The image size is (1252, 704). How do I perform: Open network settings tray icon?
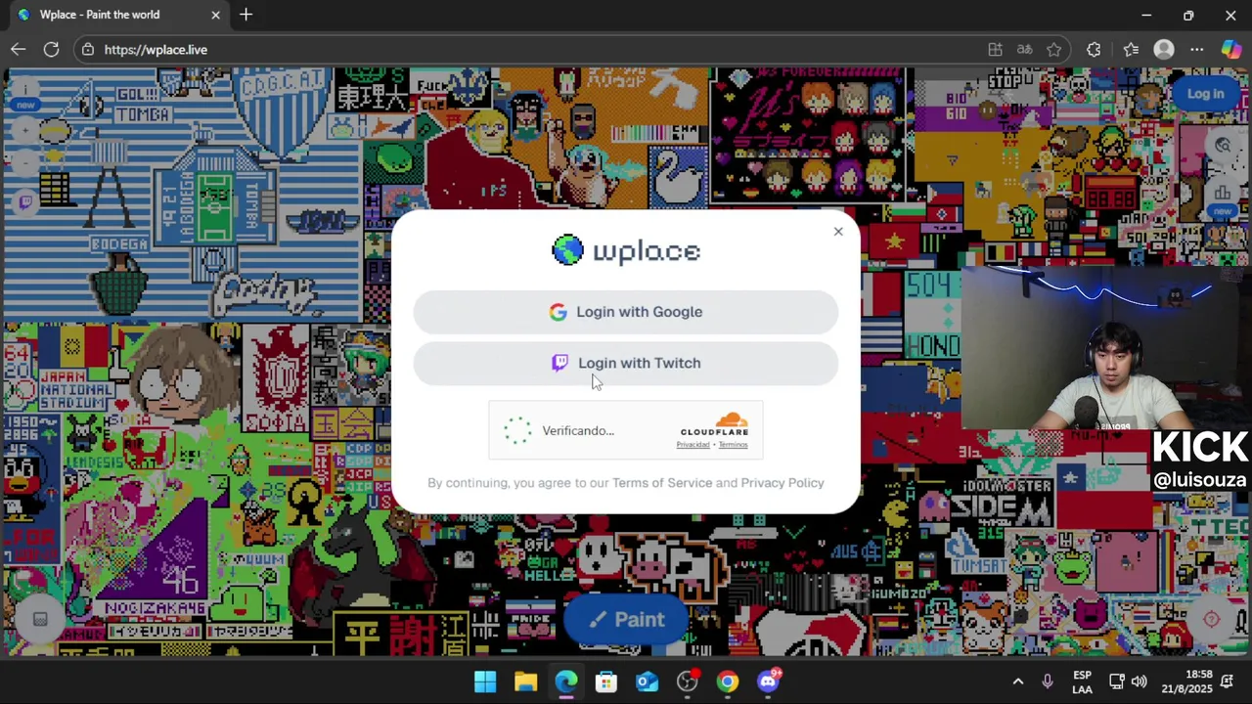1117,682
